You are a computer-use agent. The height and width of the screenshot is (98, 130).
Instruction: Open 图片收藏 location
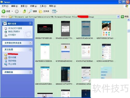coord(12,57)
